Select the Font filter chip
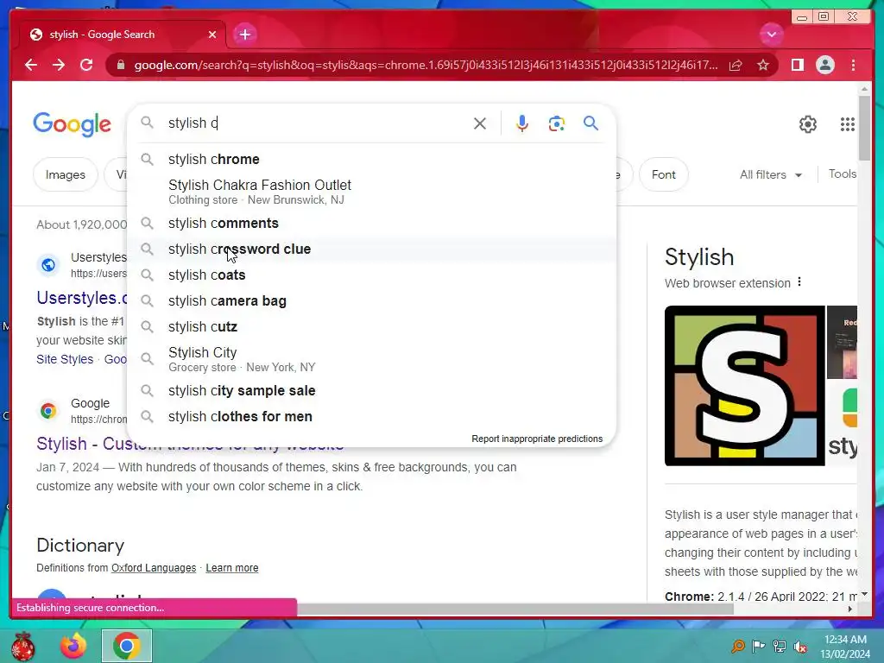This screenshot has width=884, height=663. tap(664, 174)
